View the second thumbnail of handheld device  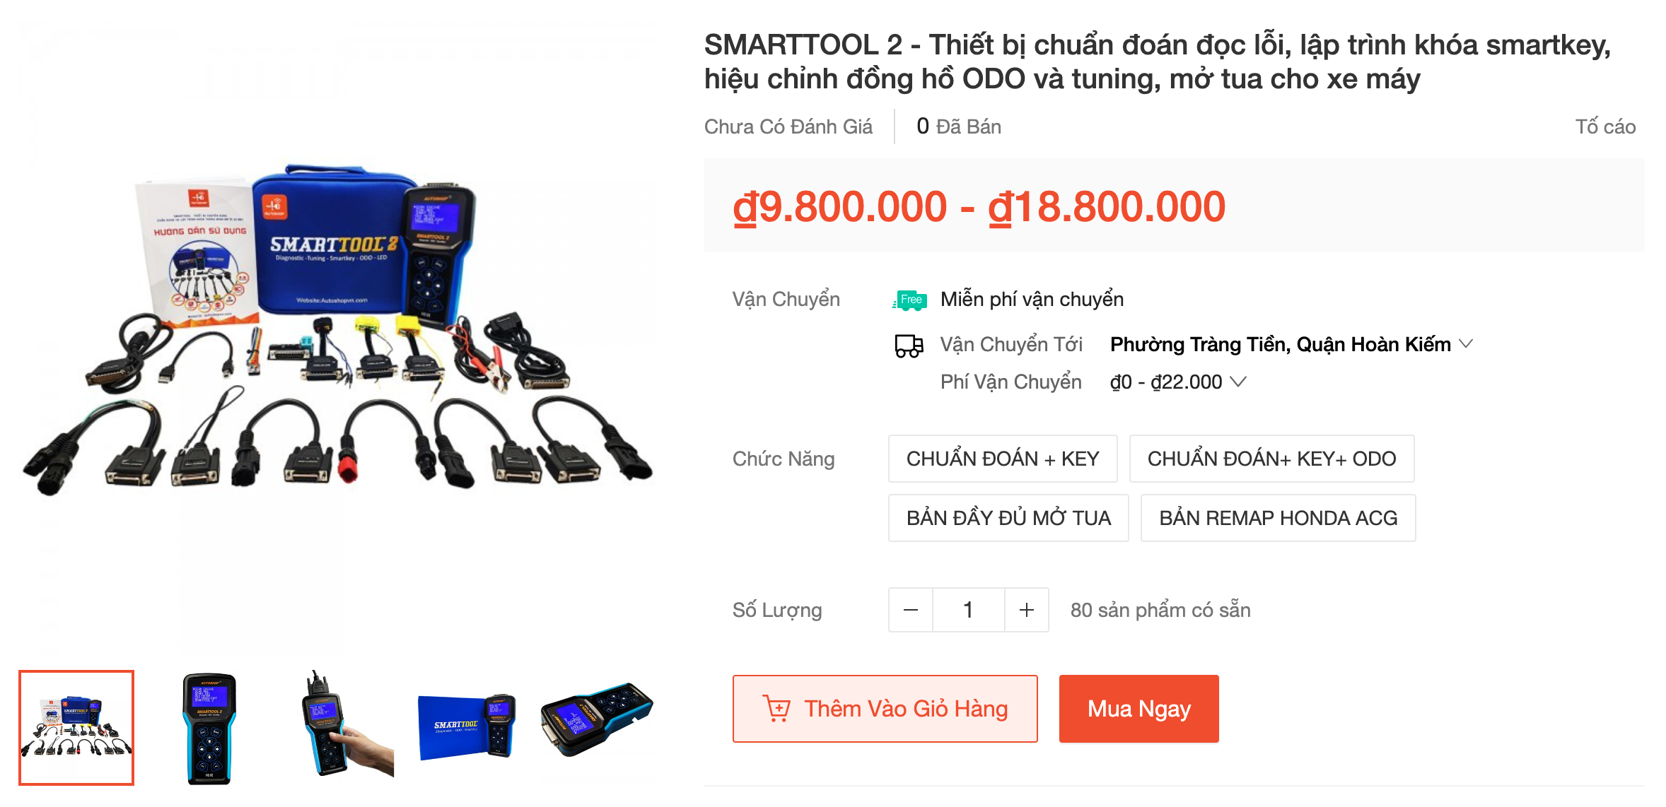209,728
